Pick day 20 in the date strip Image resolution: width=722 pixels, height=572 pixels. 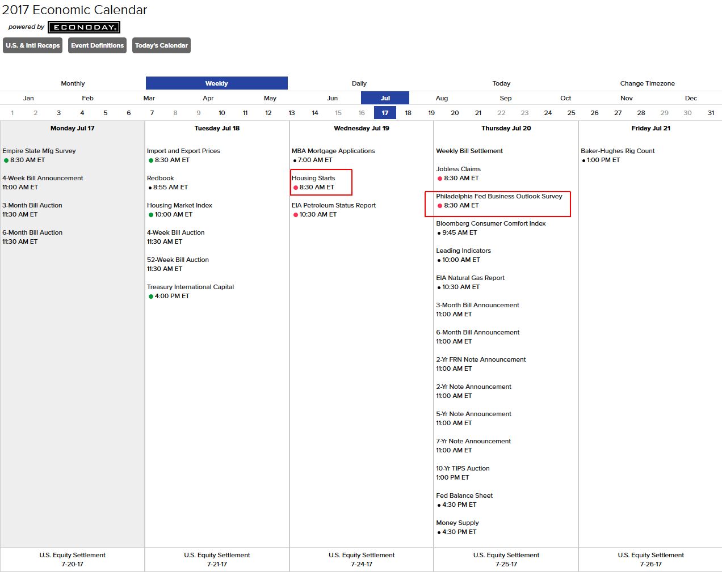[455, 113]
